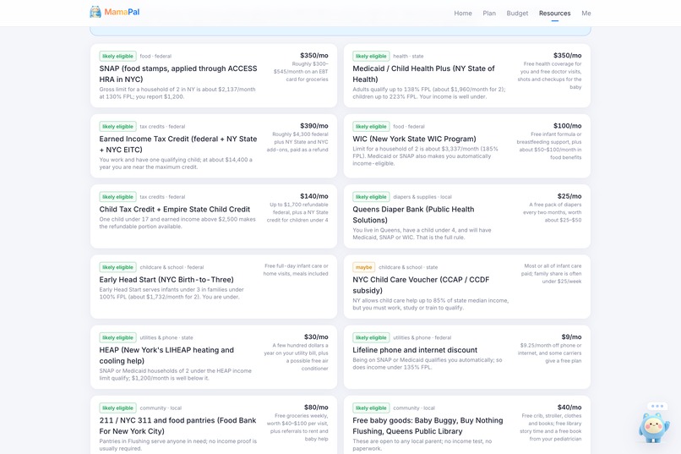Open the Earned Income Tax Credit card
Image resolution: width=681 pixels, height=454 pixels.
click(x=214, y=146)
